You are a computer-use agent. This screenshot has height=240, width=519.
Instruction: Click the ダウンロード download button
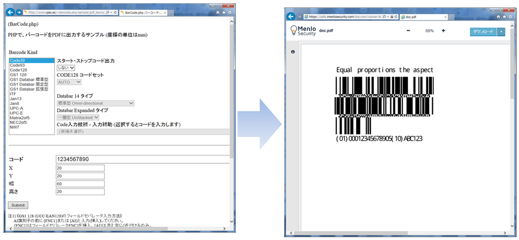(483, 31)
